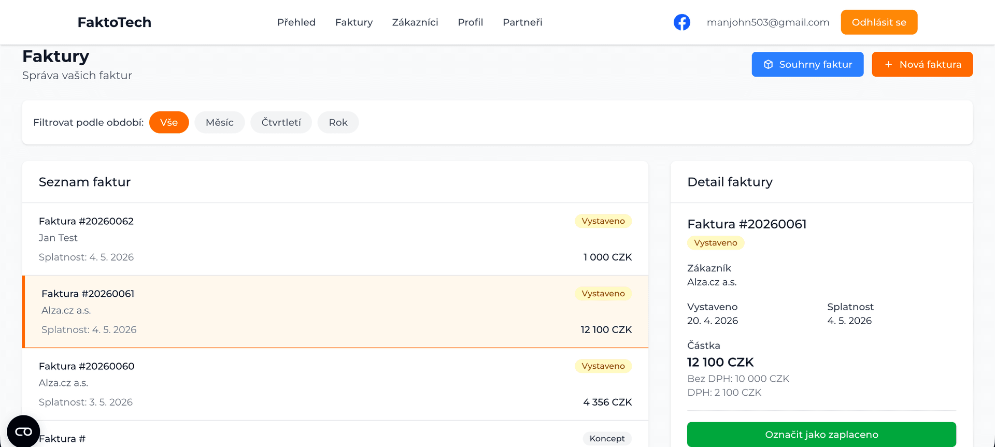The image size is (995, 447).
Task: Open the Přehled menu item
Action: pyautogui.click(x=296, y=22)
